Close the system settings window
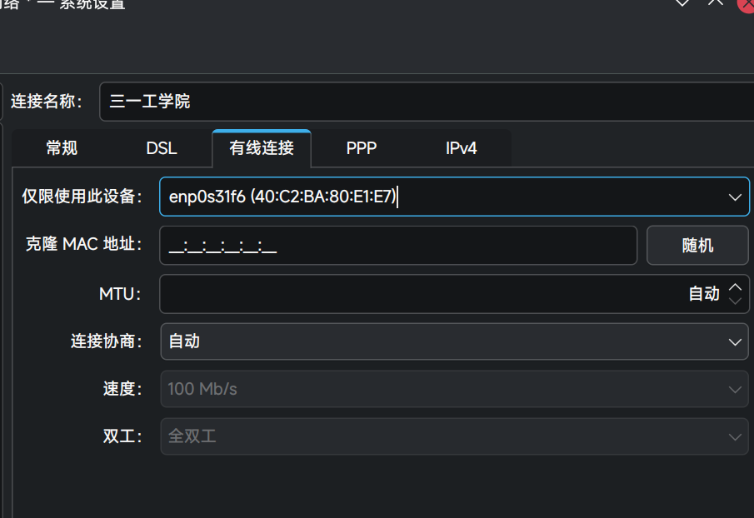 click(x=747, y=3)
